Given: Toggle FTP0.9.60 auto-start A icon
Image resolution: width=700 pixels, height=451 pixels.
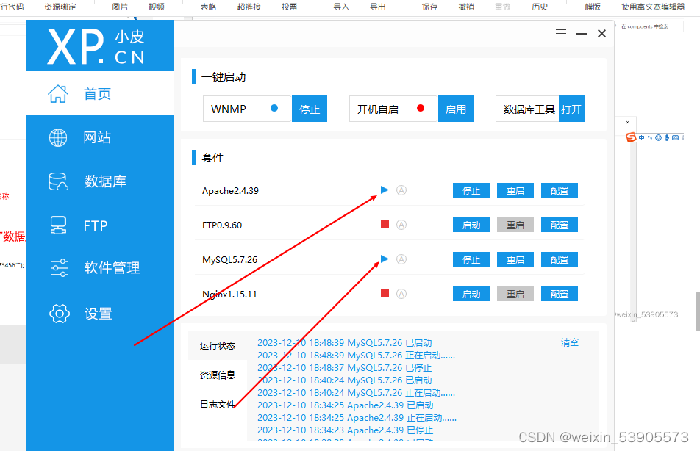Looking at the screenshot, I should tap(401, 225).
